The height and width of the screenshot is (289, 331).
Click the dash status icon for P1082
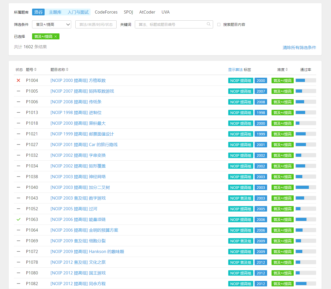(x=19, y=284)
